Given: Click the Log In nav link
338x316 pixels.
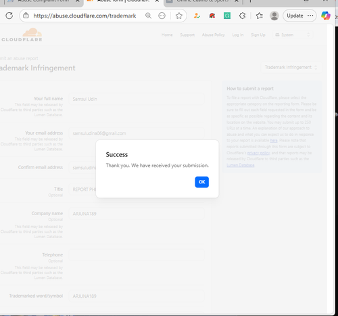Looking at the screenshot, I should (238, 35).
